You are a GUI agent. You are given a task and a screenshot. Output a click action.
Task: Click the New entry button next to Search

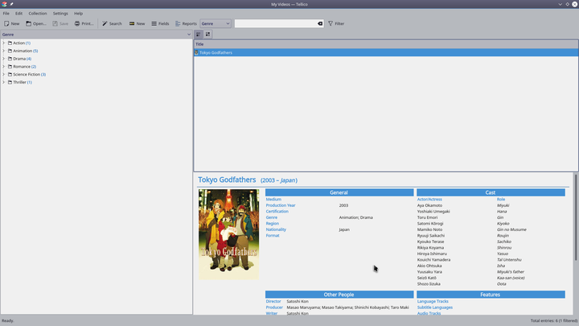137,23
